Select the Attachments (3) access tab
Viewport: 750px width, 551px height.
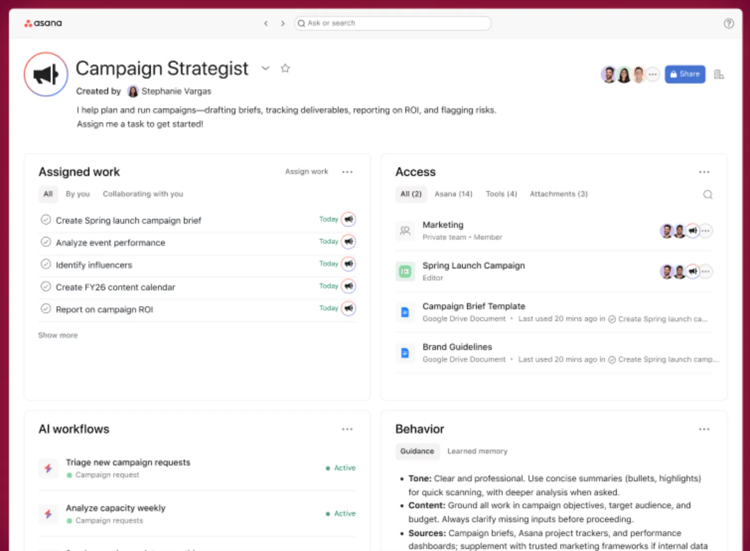559,194
